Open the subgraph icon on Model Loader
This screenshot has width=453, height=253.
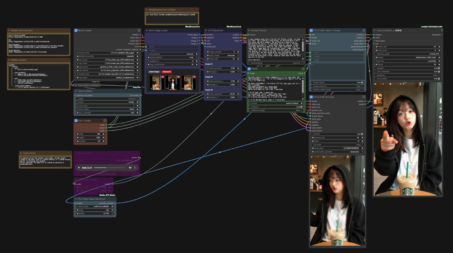click(x=139, y=30)
